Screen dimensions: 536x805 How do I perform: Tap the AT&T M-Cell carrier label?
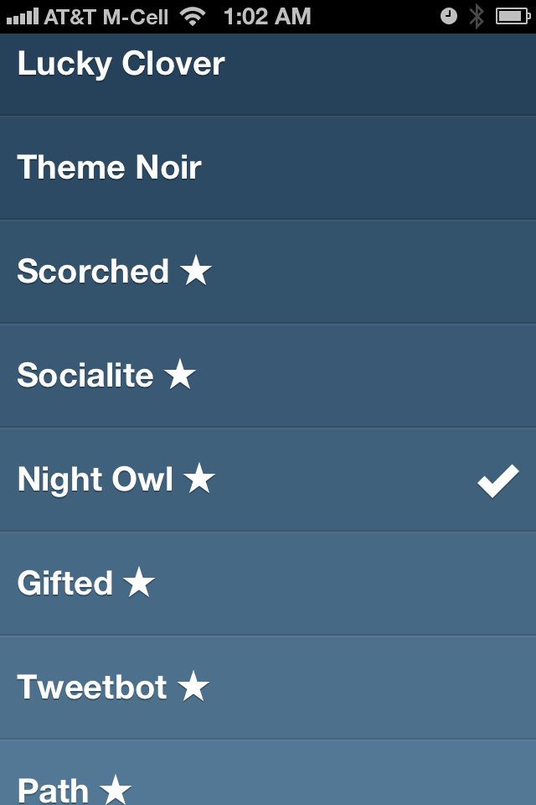tap(106, 16)
